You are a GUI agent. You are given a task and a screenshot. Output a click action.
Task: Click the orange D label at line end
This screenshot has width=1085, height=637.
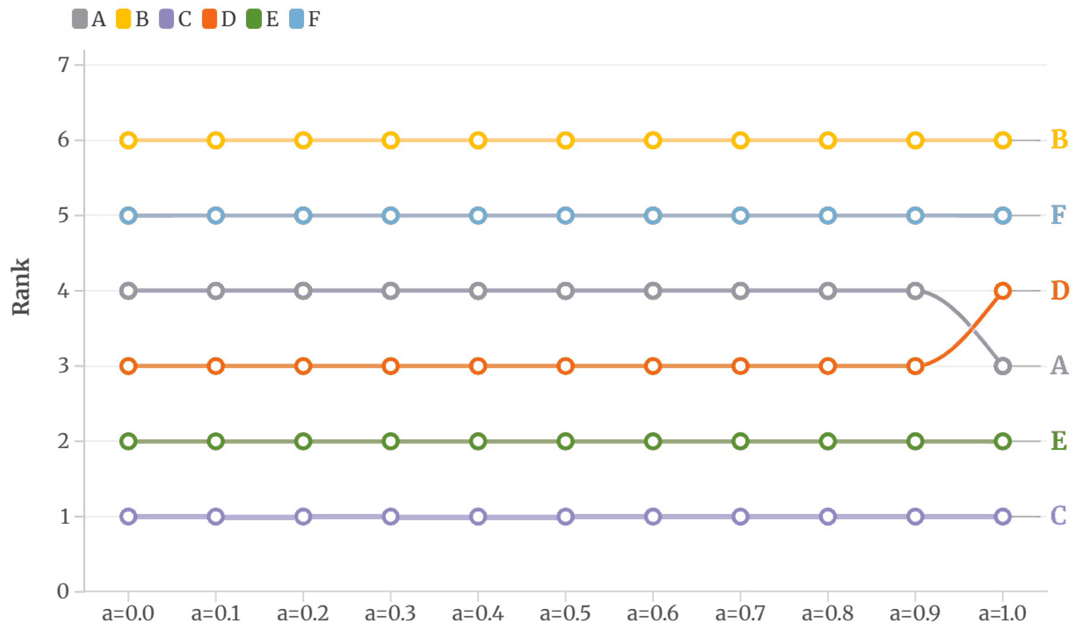tap(1060, 291)
